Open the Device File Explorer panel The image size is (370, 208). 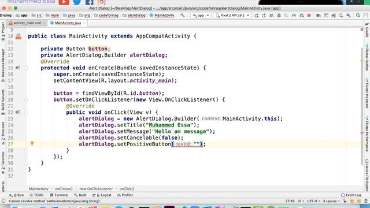pyautogui.click(x=367, y=175)
